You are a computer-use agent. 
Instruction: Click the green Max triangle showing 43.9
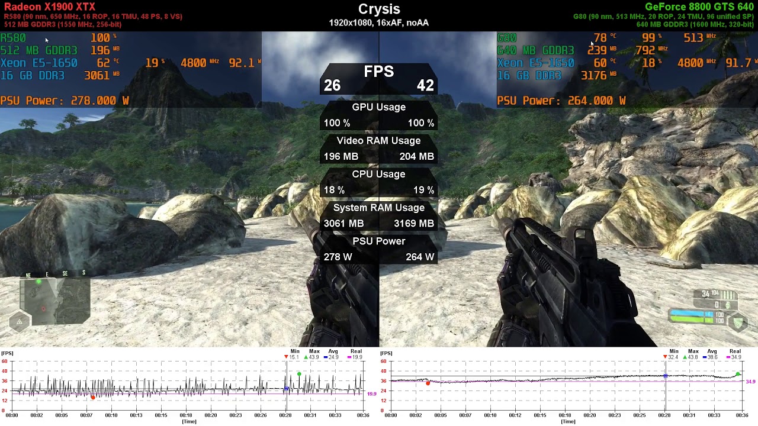(306, 357)
